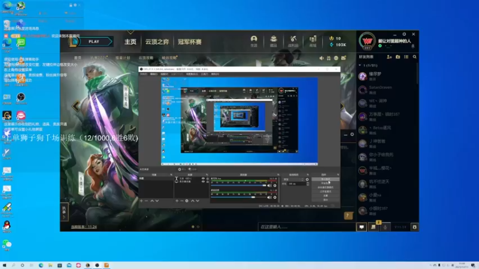Screen dimensions: 479x269
Task: Click the chat input field 在这里输入
Action: [307, 227]
